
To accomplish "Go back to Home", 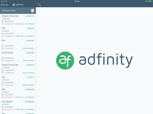I will [5, 5].
